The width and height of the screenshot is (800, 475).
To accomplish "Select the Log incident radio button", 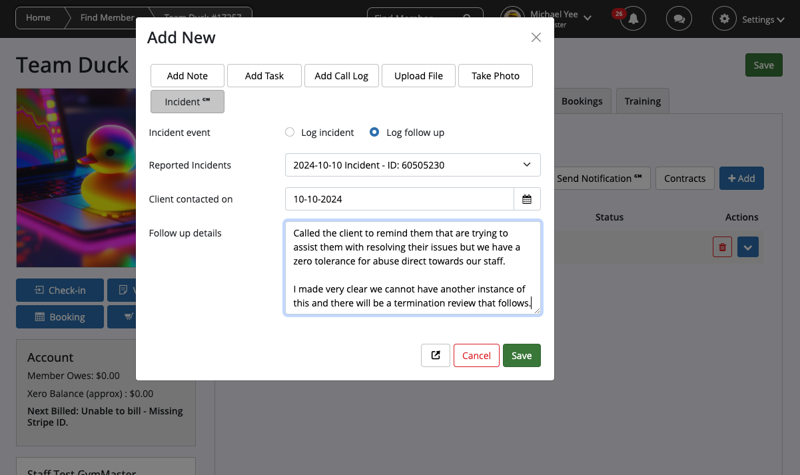I will pos(290,133).
